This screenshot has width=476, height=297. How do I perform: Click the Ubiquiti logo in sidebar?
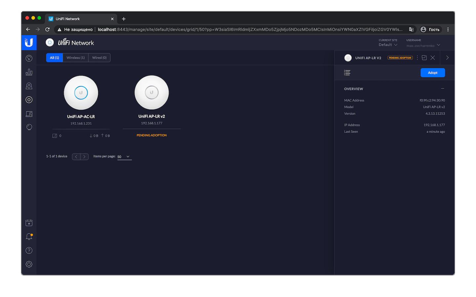[x=29, y=43]
